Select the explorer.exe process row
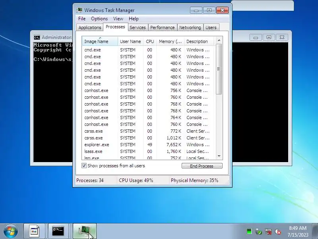318x239 pixels. tap(149, 145)
